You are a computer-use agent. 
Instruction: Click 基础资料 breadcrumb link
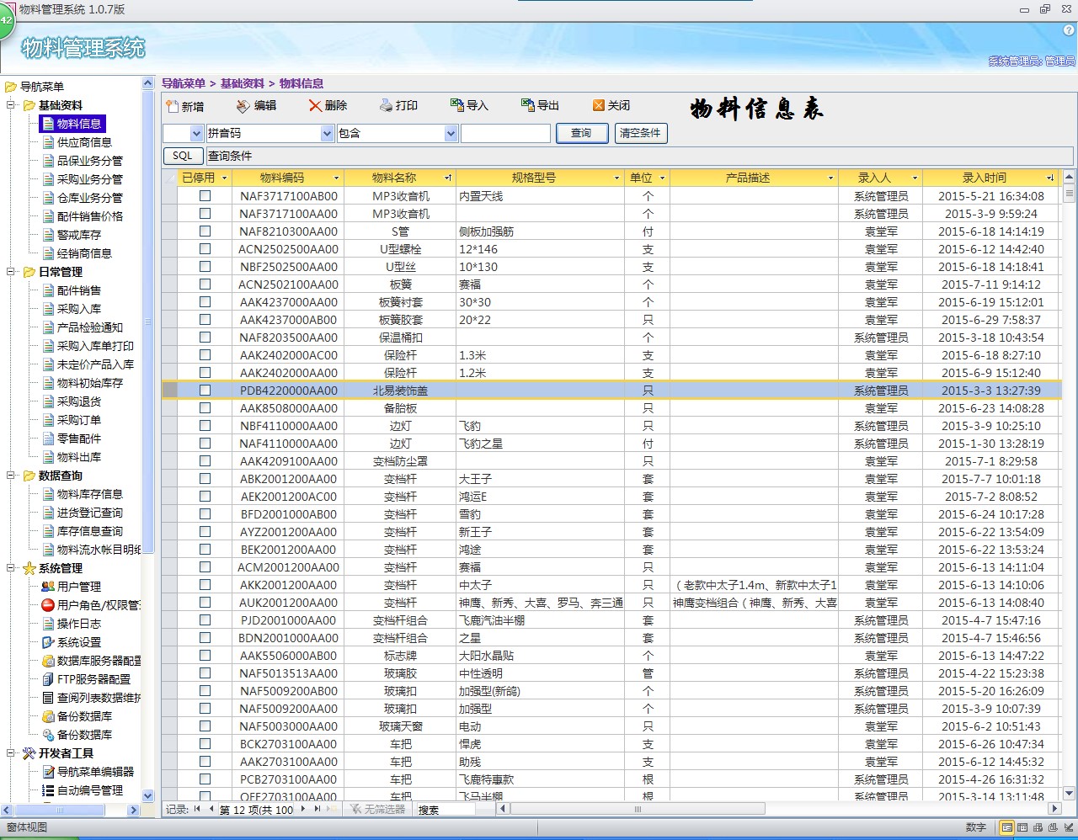(243, 83)
